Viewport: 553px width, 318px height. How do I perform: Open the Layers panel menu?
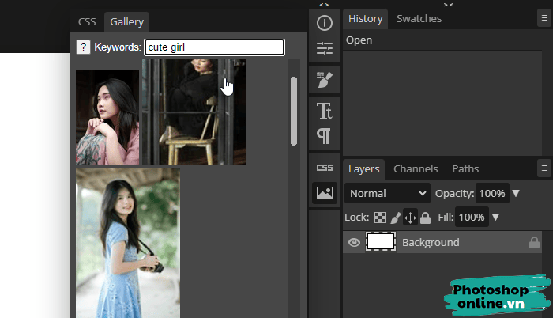coord(544,168)
